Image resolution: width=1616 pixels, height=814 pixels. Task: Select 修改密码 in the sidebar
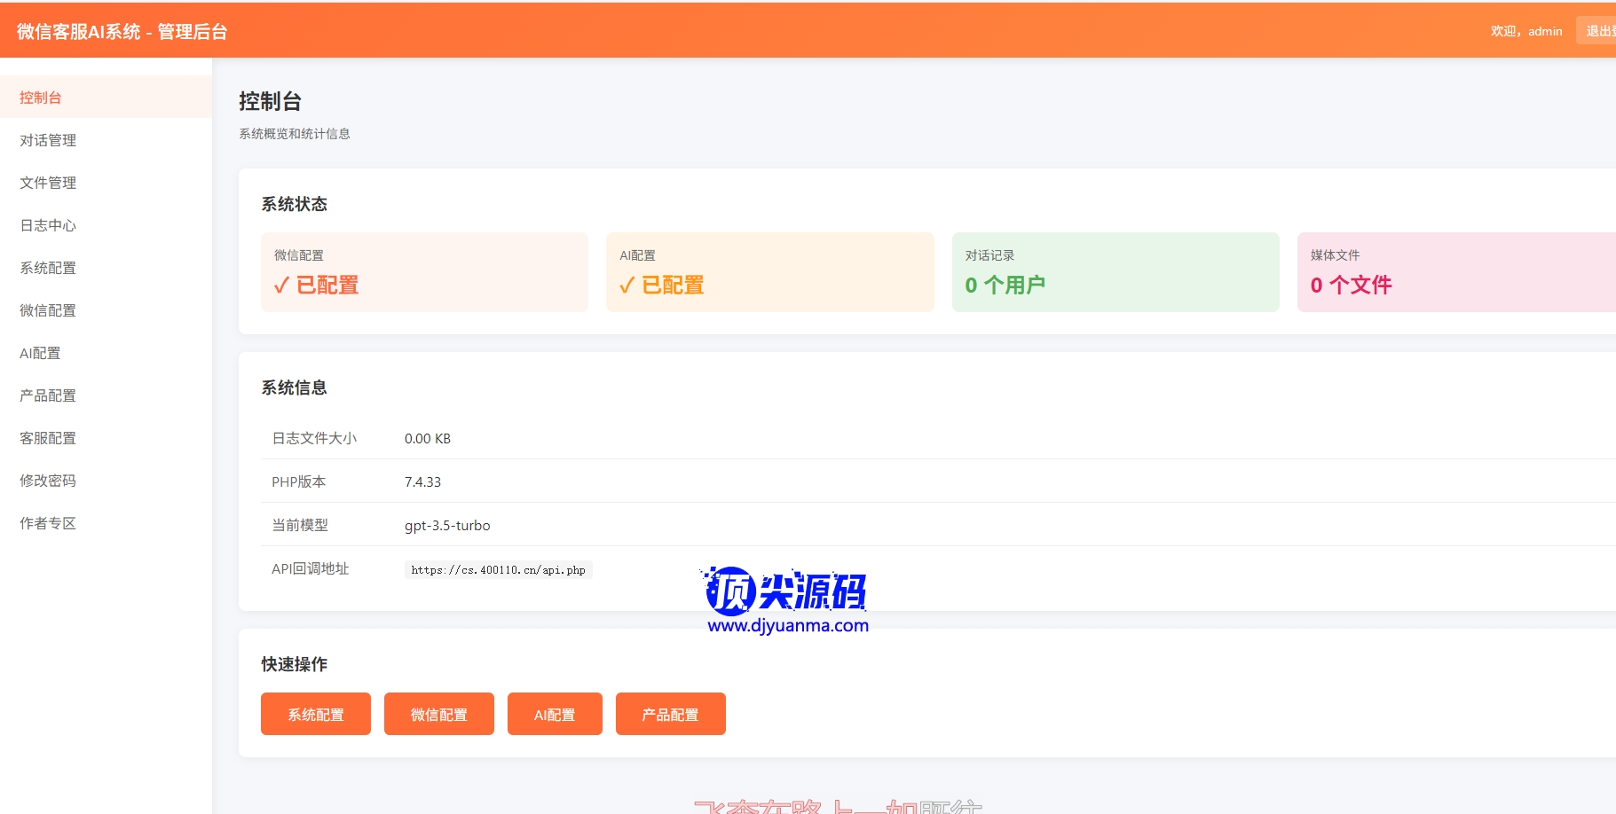click(48, 481)
